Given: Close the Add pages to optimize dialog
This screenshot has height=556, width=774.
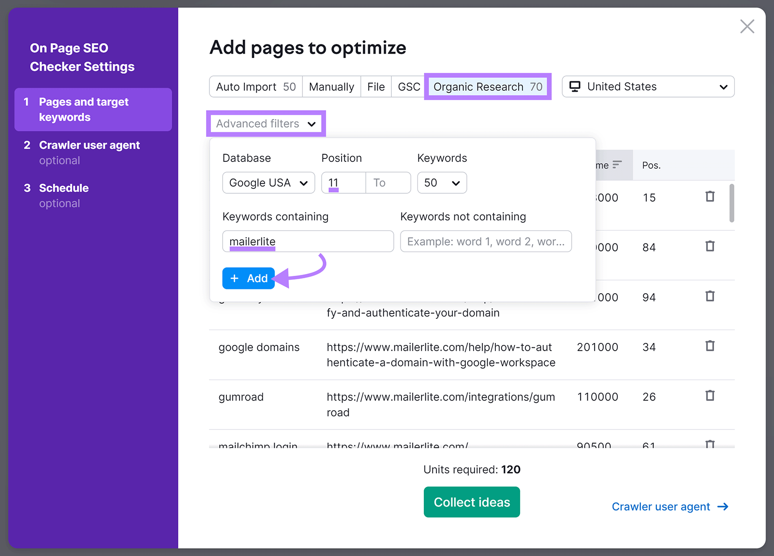Looking at the screenshot, I should point(747,26).
